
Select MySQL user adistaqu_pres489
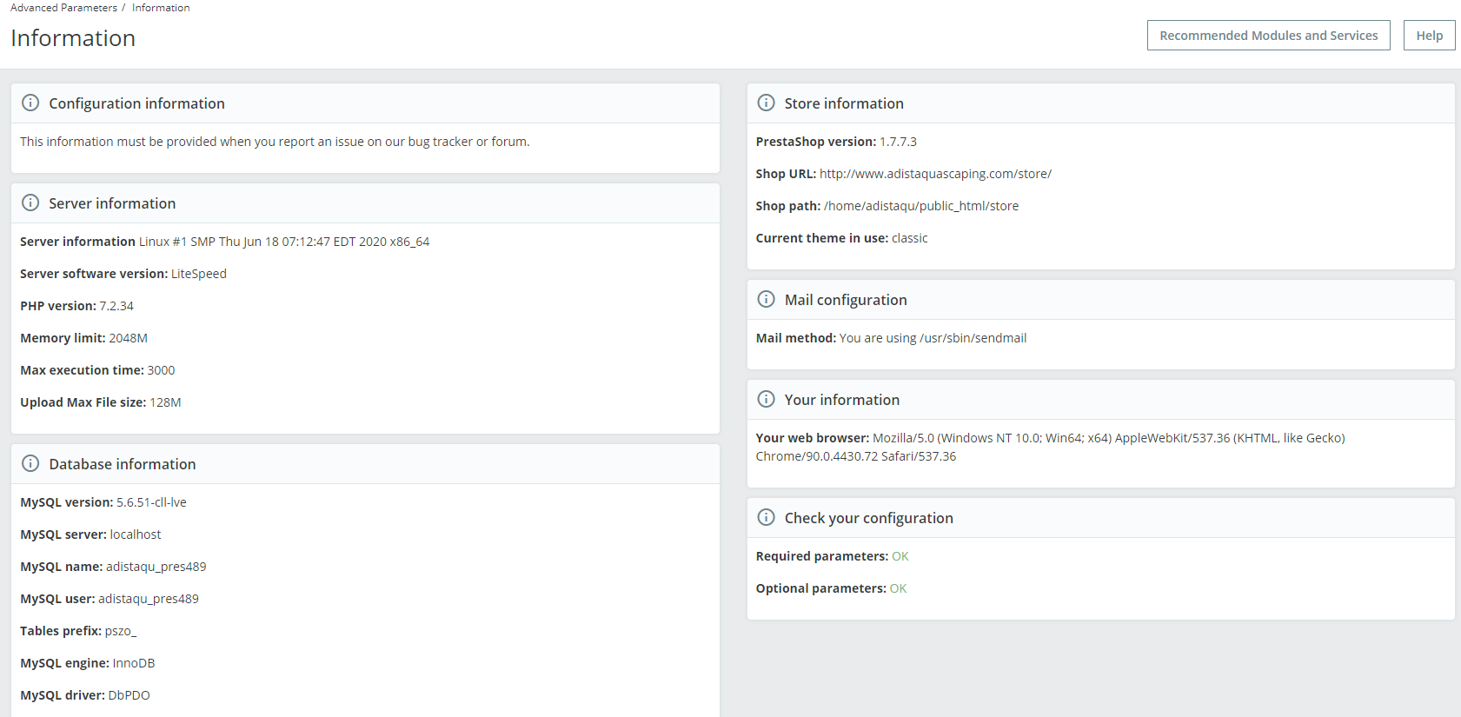(148, 599)
